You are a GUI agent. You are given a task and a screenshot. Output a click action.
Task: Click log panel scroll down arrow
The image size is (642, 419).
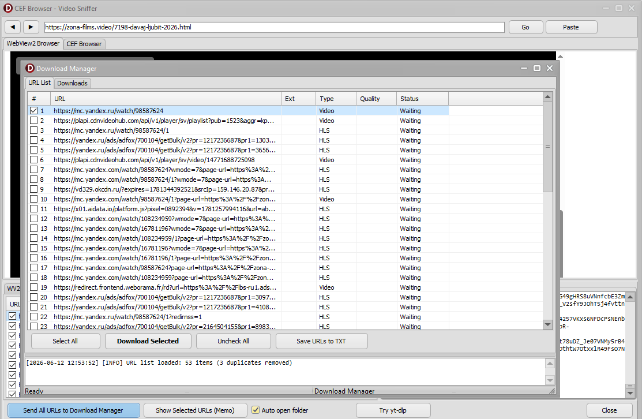click(x=550, y=380)
